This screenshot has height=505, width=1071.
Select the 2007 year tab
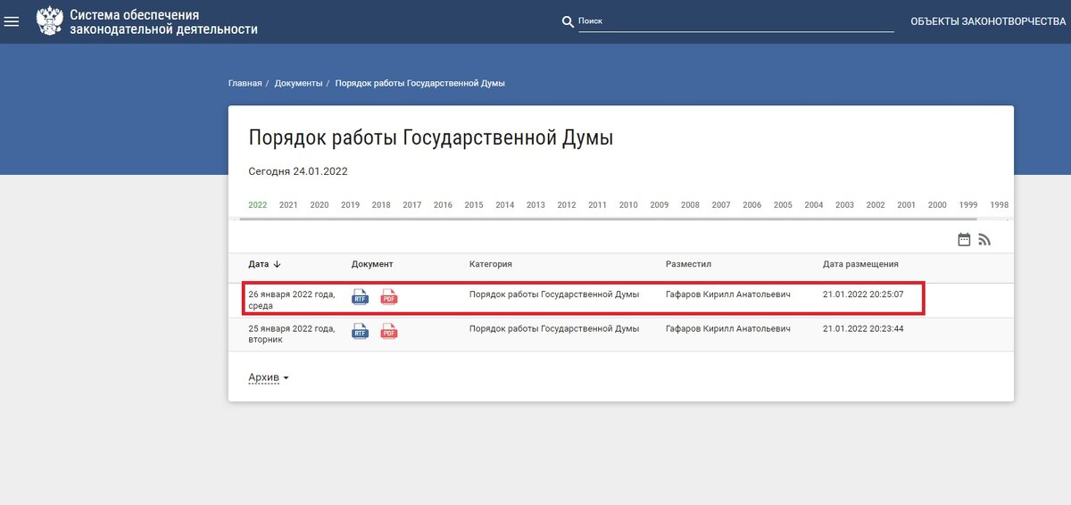(x=721, y=204)
